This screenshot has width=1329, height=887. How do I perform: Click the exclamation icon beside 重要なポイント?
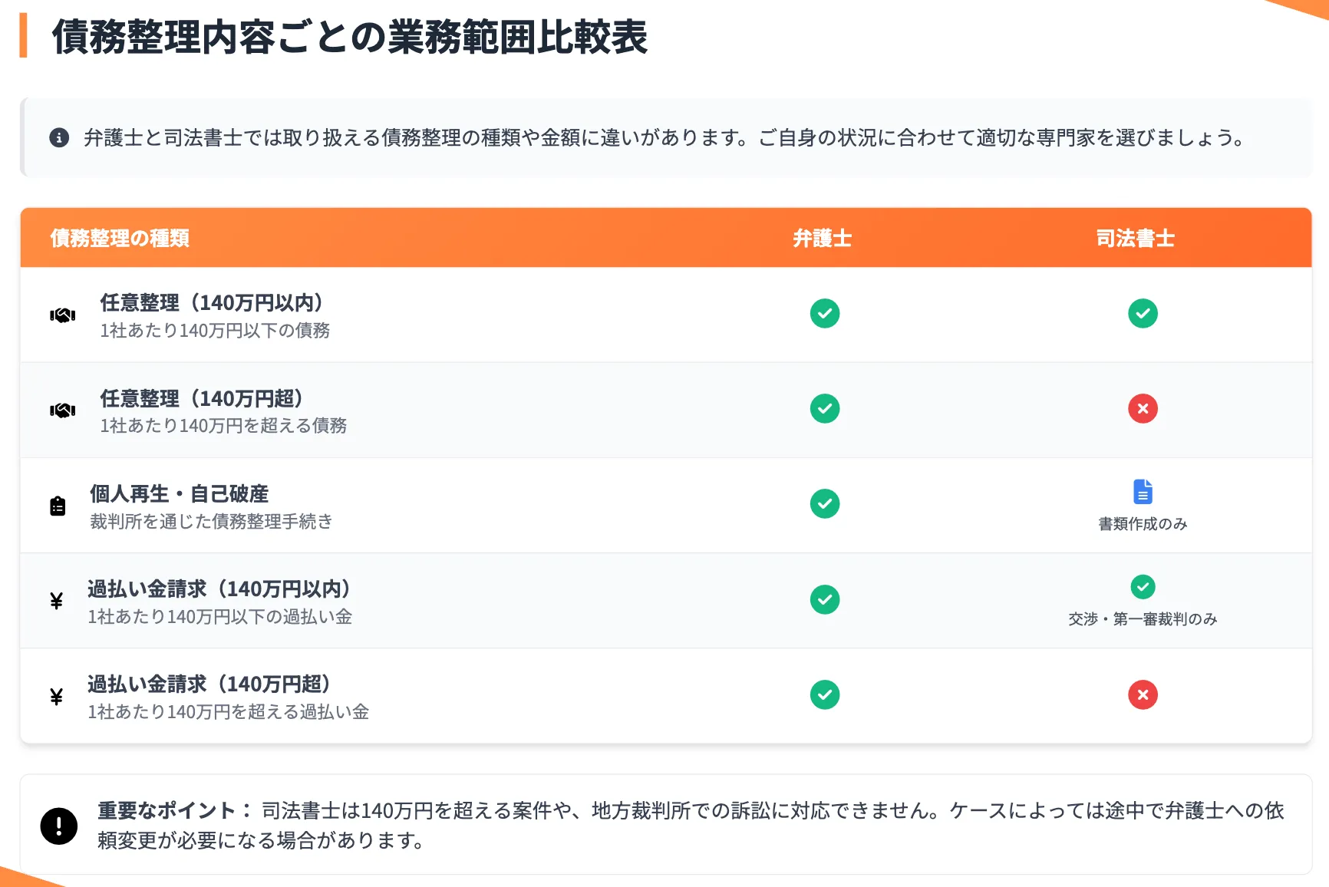[59, 826]
